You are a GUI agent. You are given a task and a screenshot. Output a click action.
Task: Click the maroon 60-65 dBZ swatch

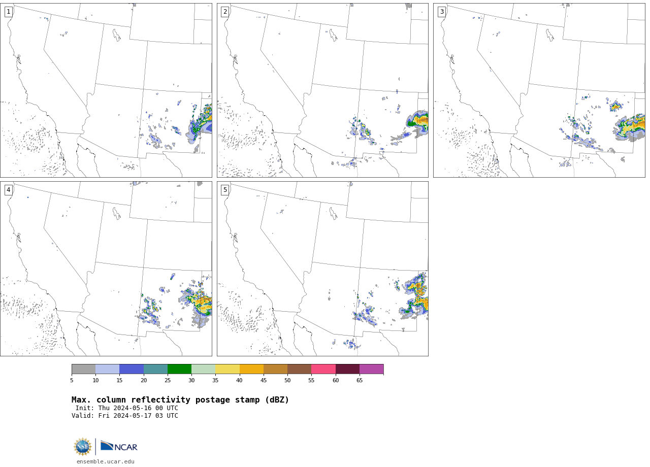click(347, 369)
